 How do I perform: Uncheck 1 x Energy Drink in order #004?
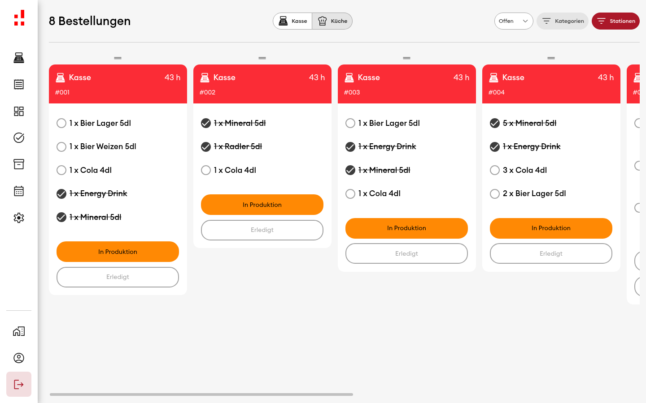[495, 147]
